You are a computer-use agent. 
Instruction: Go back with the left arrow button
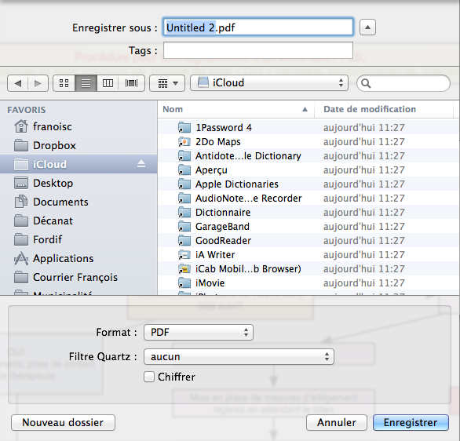point(17,83)
